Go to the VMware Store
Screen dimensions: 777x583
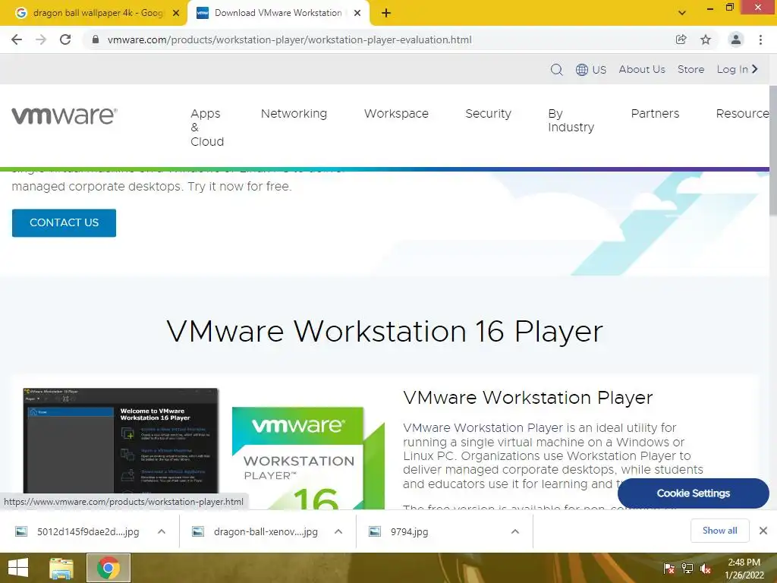pyautogui.click(x=690, y=69)
